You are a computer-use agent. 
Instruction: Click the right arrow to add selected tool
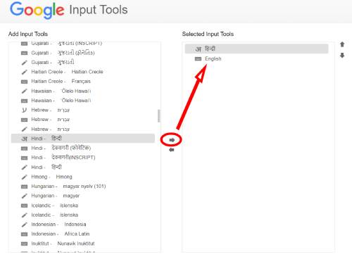click(x=172, y=140)
